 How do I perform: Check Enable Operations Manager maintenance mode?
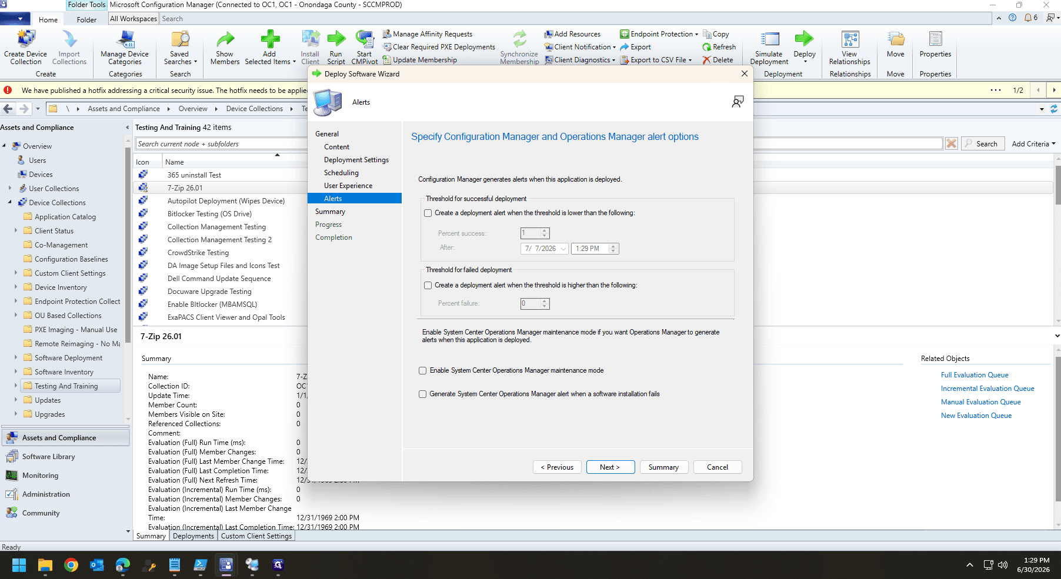click(x=422, y=371)
